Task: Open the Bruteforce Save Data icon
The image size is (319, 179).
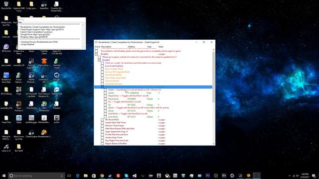Action: [x=6, y=78]
